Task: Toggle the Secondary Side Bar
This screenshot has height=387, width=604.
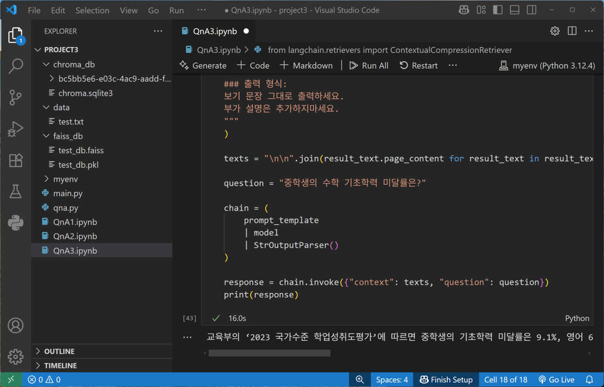Action: [531, 10]
